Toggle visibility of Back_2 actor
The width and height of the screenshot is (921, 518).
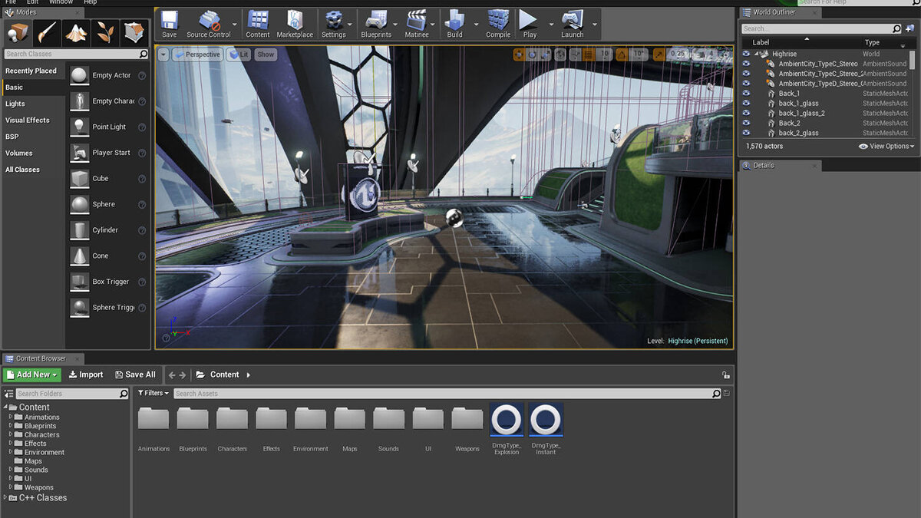coord(746,123)
